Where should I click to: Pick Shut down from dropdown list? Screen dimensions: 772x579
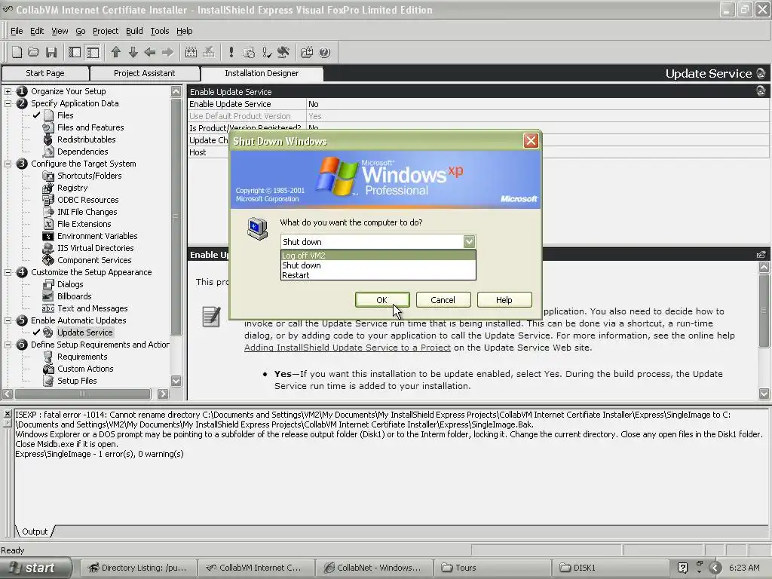(x=378, y=265)
